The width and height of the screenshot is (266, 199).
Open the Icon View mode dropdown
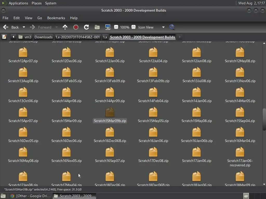coord(151,27)
